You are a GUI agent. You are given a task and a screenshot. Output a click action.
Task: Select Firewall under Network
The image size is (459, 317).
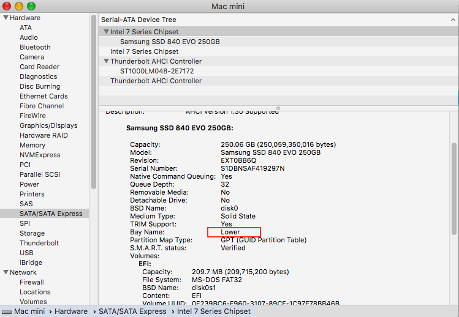pos(32,283)
